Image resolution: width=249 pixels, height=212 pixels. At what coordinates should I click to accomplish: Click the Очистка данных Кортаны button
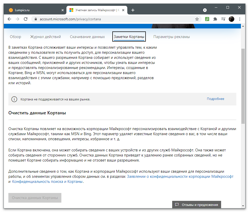pos(35,198)
